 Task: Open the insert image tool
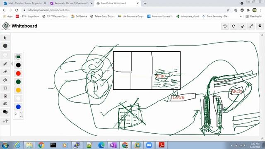tap(5, 96)
